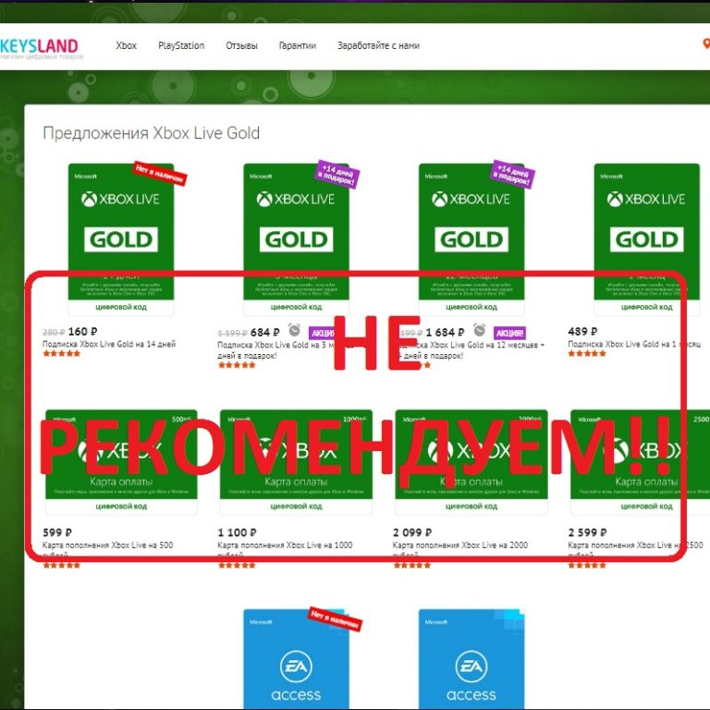The width and height of the screenshot is (710, 710).
Task: Click star rating under 3 months subscription
Action: pos(237,365)
